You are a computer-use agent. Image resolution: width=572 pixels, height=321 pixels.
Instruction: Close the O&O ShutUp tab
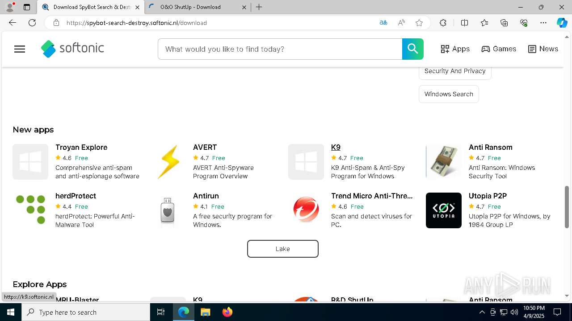coord(244,7)
